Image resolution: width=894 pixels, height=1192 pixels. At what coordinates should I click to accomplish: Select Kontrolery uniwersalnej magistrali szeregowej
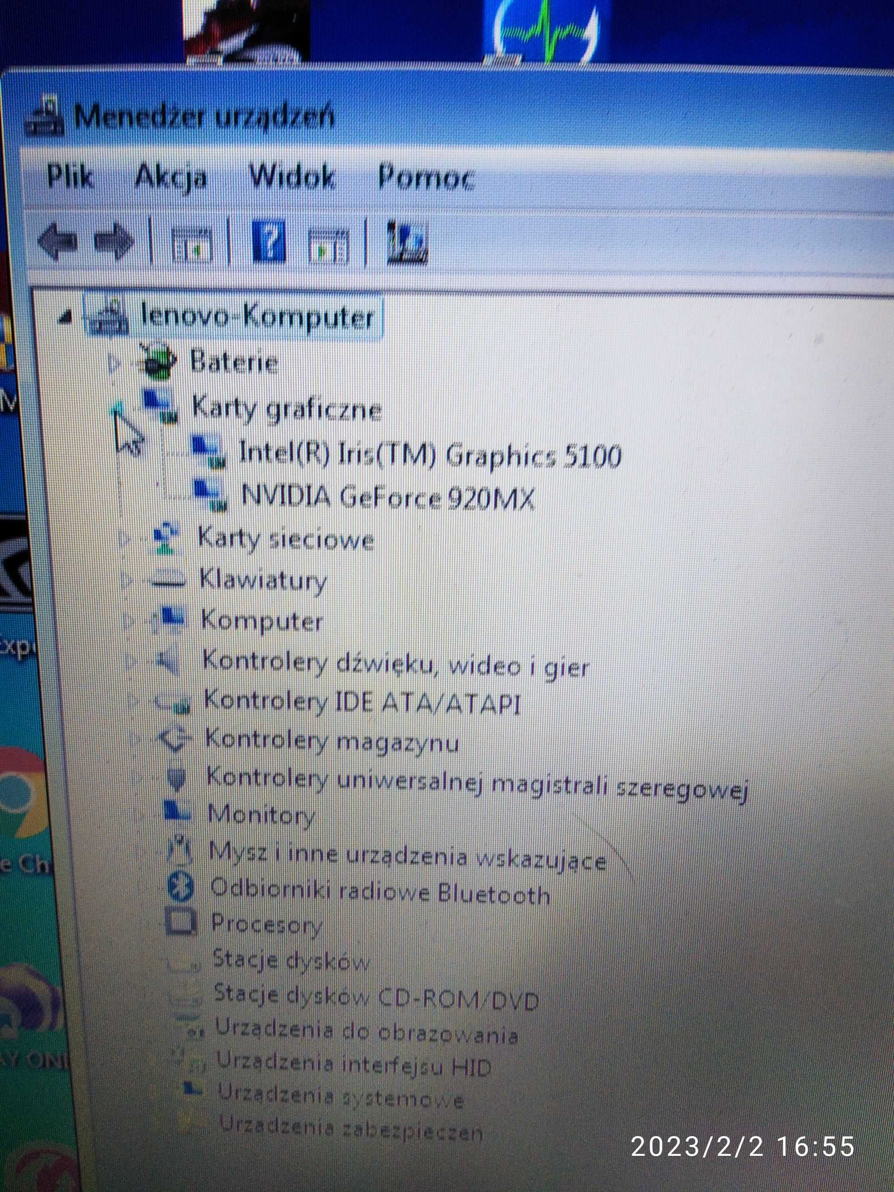pyautogui.click(x=477, y=784)
